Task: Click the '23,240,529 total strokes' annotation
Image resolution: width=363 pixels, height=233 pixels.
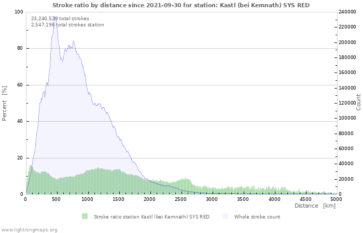Action: pyautogui.click(x=60, y=18)
